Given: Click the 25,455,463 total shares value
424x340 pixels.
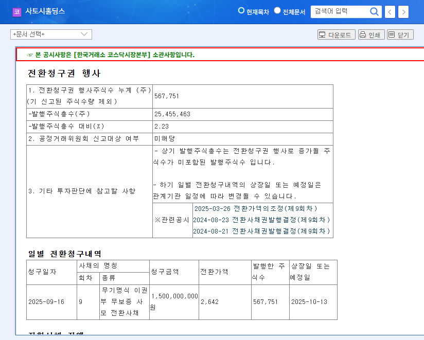Looking at the screenshot, I should (x=172, y=114).
